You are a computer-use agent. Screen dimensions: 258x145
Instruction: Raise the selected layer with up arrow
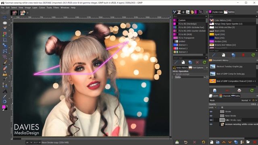click(x=224, y=142)
